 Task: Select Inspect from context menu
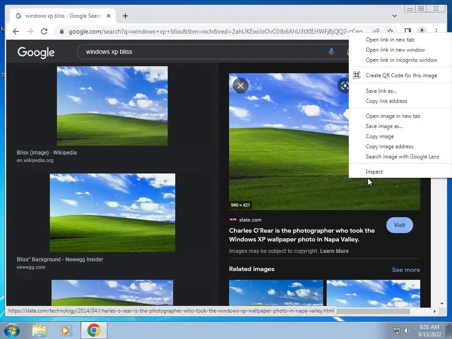[x=400, y=172]
